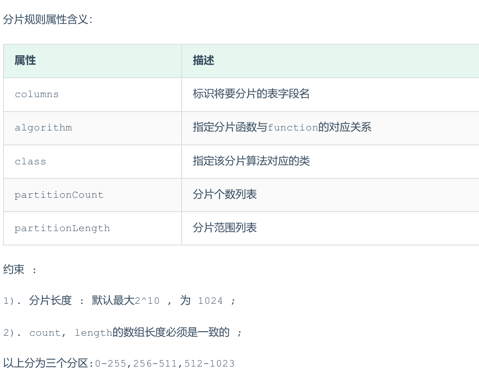Click the 2^10 code text
479x378 pixels.
click(147, 301)
